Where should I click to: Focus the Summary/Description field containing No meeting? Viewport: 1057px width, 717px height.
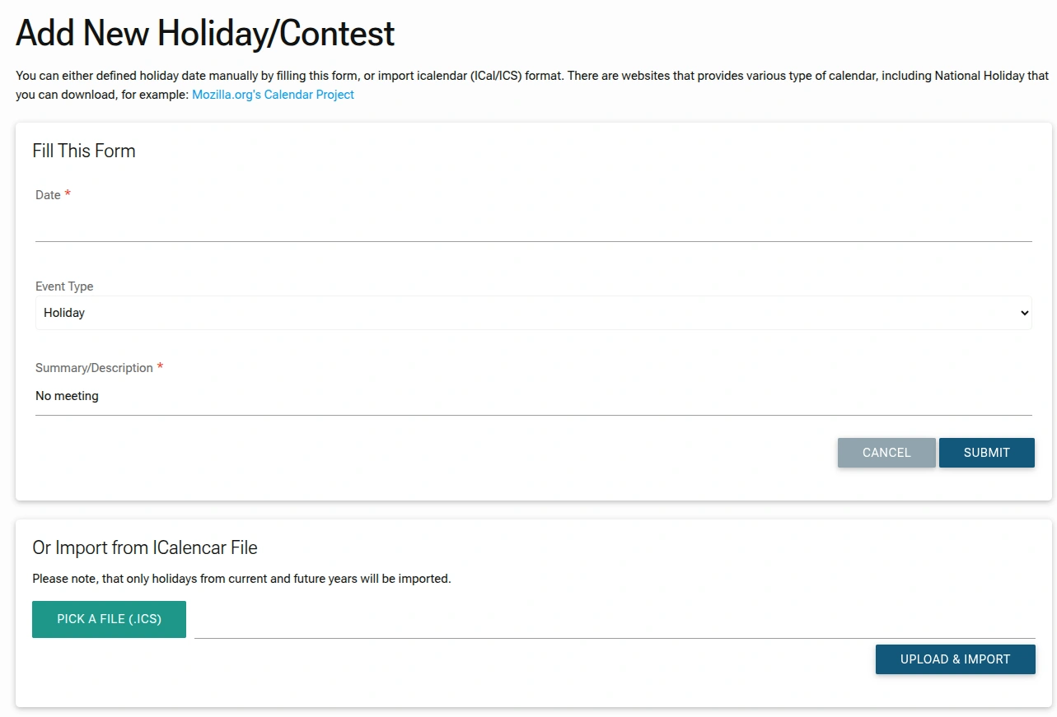pyautogui.click(x=533, y=397)
